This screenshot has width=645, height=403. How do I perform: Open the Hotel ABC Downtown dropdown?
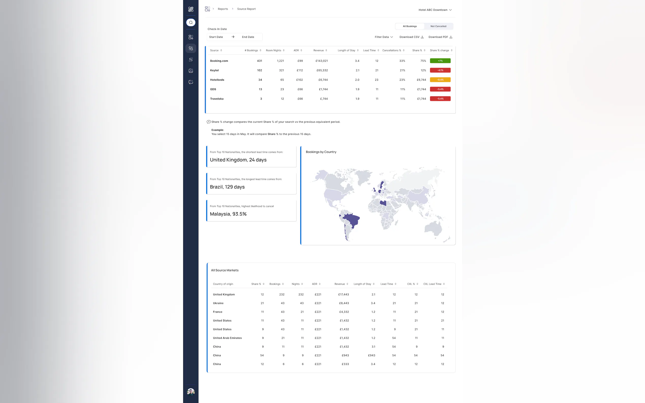(435, 10)
